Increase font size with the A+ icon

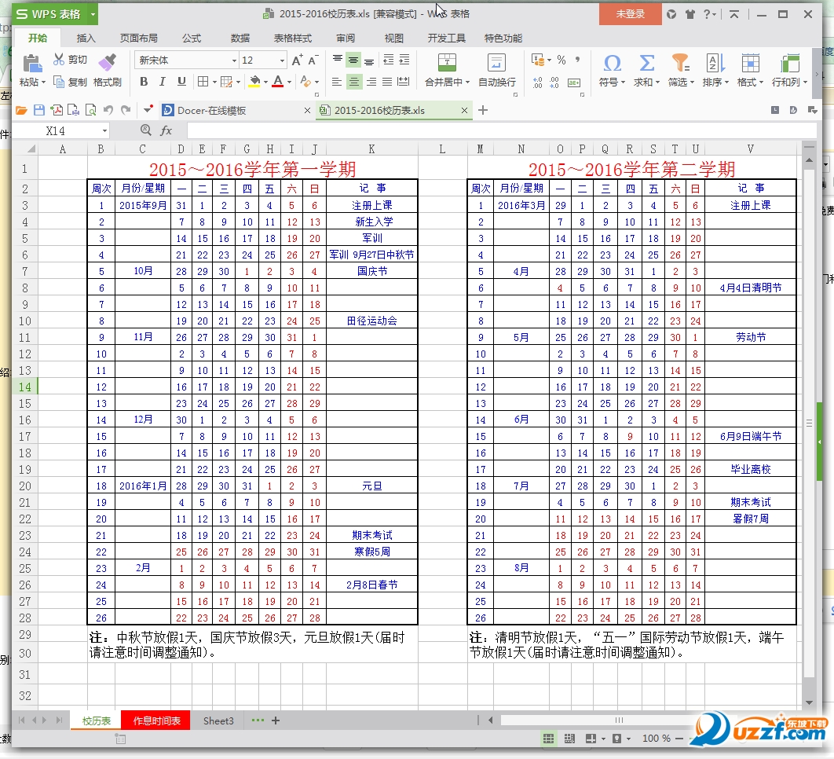pyautogui.click(x=297, y=60)
